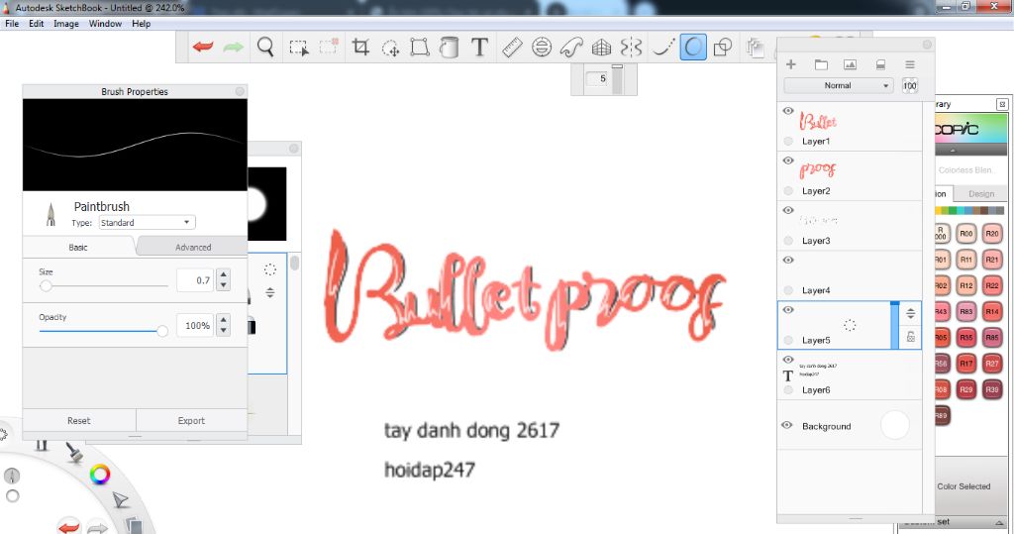This screenshot has width=1014, height=534.
Task: Pick the Distort transform tool
Action: point(420,47)
